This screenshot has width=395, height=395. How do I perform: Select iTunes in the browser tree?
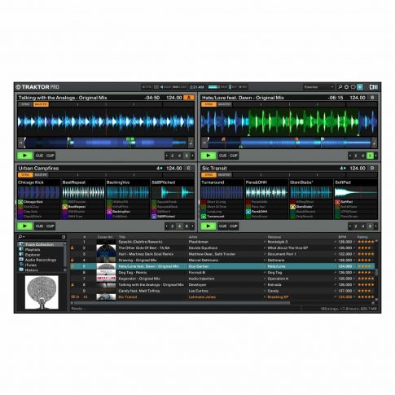31,265
